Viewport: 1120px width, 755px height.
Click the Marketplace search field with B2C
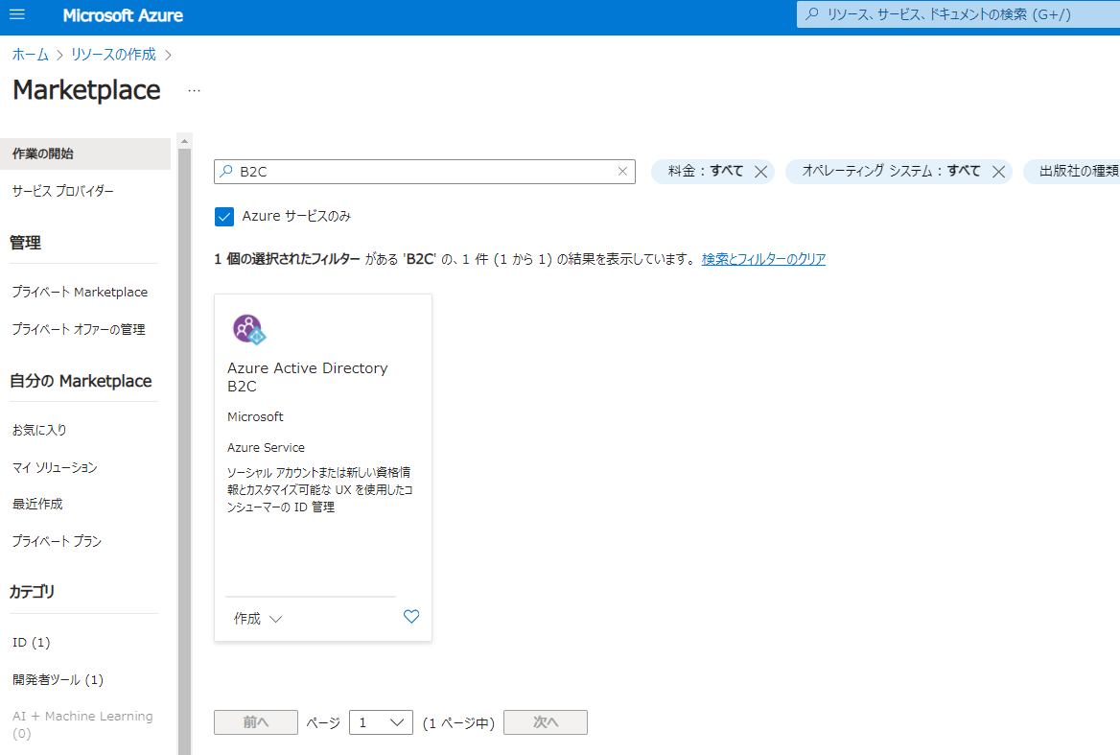click(x=424, y=172)
